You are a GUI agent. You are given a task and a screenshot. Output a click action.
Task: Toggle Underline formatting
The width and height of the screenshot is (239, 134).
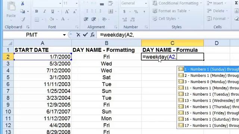click(x=53, y=12)
